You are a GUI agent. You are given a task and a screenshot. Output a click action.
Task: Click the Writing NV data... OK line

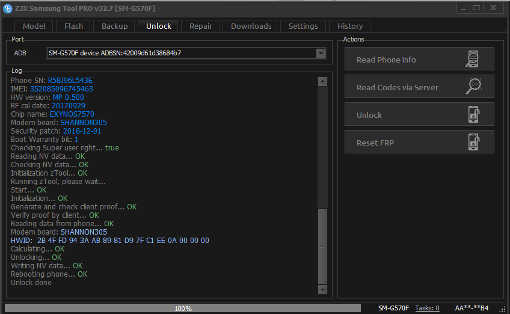(46, 266)
